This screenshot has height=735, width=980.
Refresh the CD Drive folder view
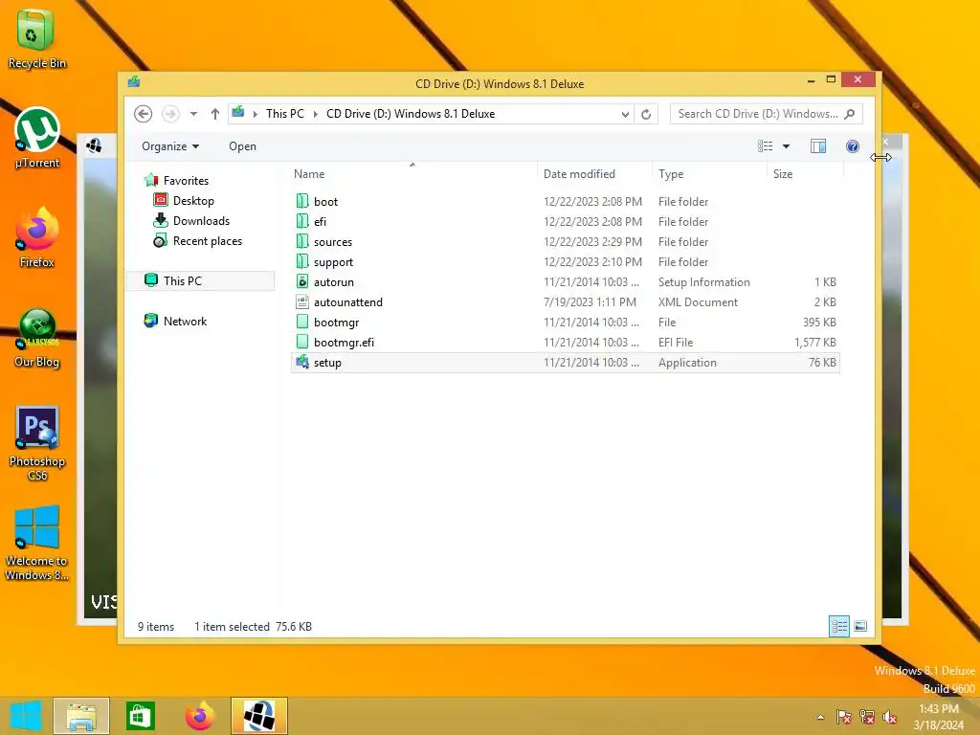(646, 115)
